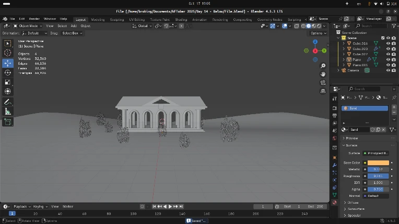Hide Plane.001 in viewport
Viewport: 399px width, 224px height.
click(388, 65)
